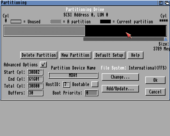This screenshot has height=136, width=170.
Task: Enable the Bootable checkbox
Action: [95, 84]
